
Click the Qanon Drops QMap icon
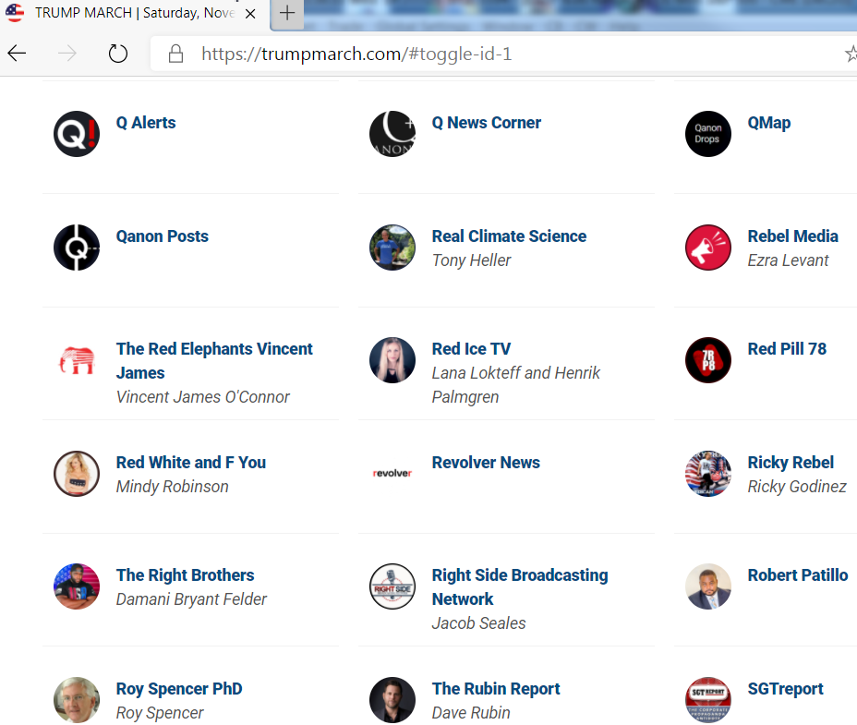tap(708, 134)
